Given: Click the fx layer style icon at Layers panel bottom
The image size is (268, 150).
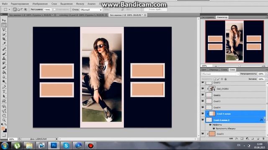Looking at the screenshot, I should click(x=236, y=139).
